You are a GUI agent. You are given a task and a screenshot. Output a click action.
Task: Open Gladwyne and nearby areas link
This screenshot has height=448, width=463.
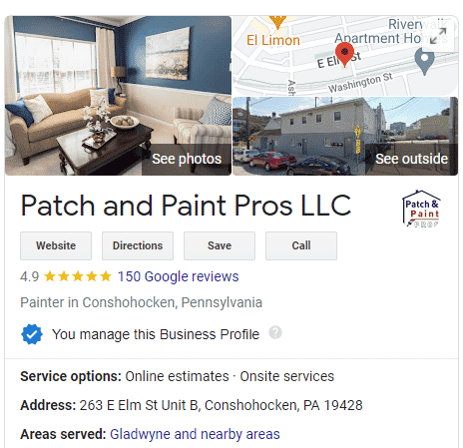tap(195, 434)
